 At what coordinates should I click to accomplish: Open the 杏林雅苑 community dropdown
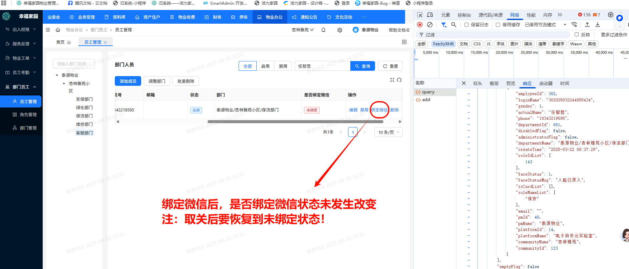tap(302, 30)
